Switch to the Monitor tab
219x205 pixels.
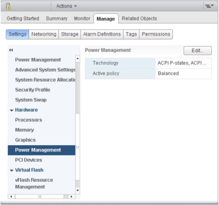(82, 18)
